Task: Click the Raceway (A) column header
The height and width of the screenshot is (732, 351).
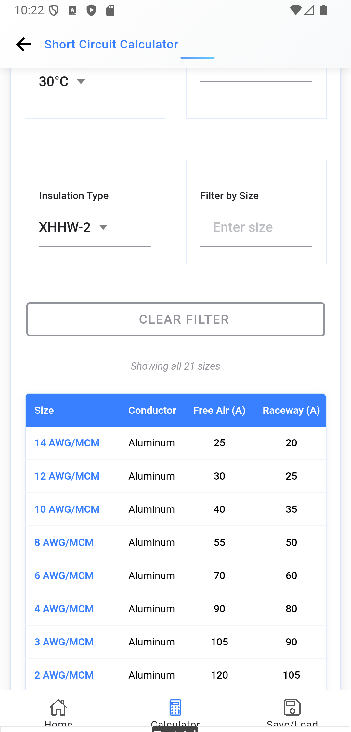Action: click(x=291, y=410)
